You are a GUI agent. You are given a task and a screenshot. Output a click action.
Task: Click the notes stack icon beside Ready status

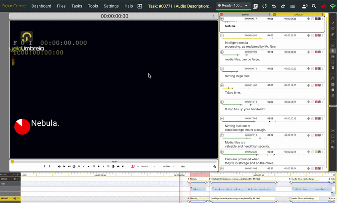pyautogui.click(x=255, y=6)
